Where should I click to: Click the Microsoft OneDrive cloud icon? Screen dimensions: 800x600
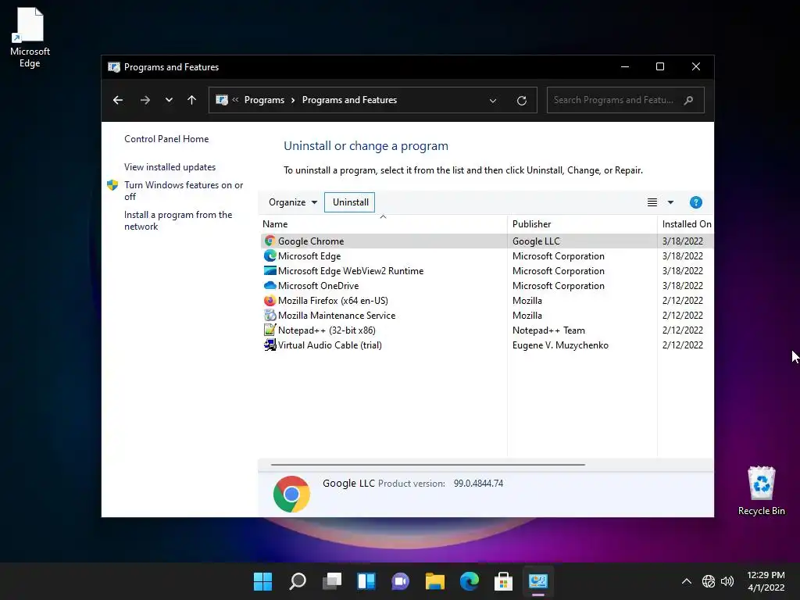tap(270, 285)
